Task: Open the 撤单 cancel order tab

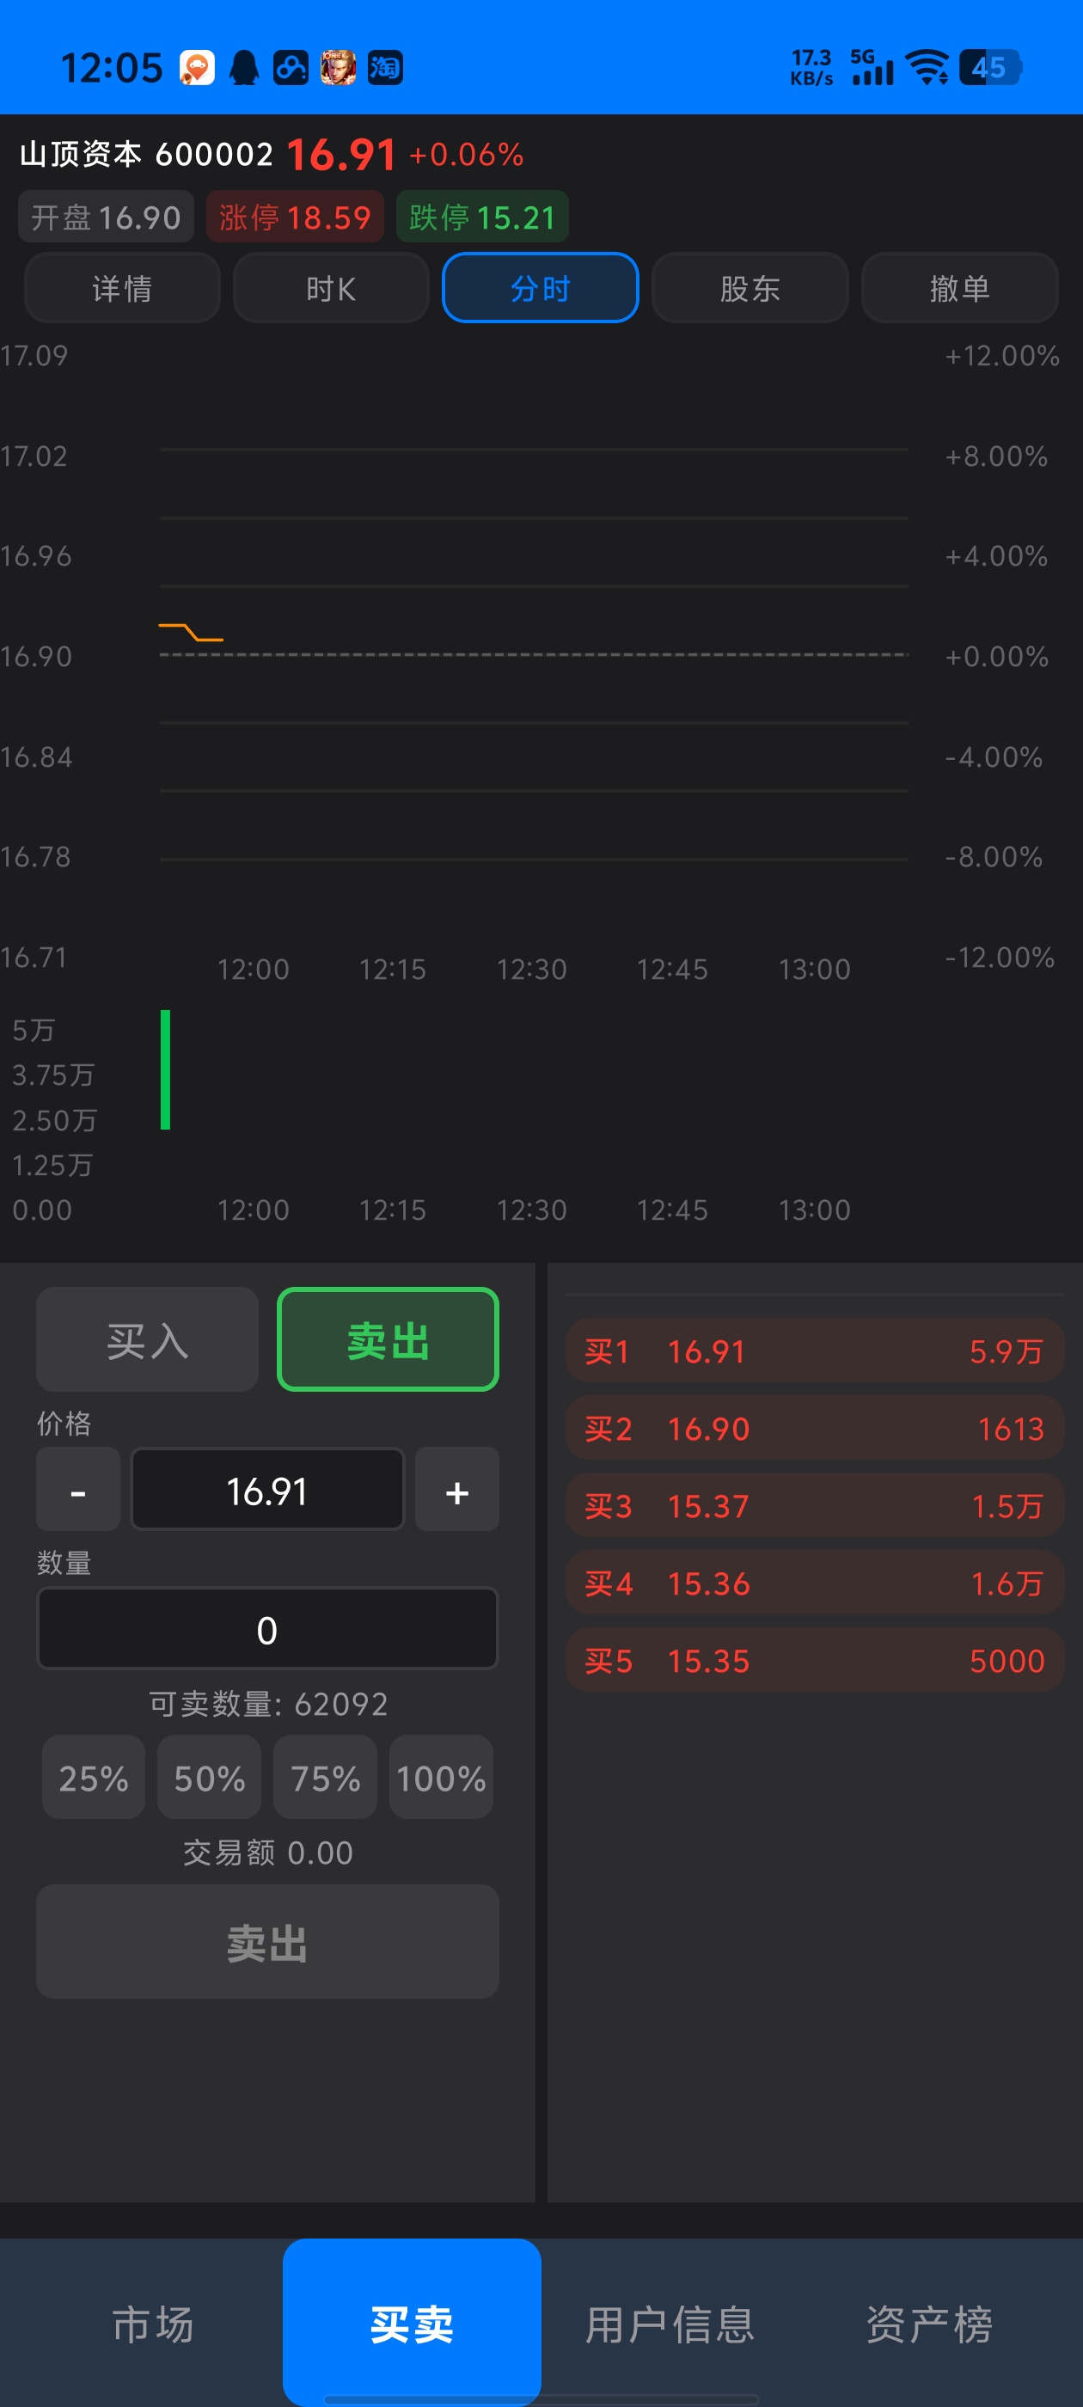Action: click(958, 289)
